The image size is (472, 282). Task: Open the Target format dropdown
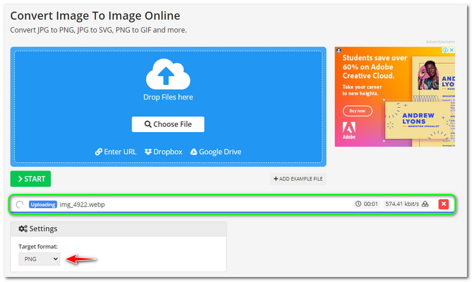pyautogui.click(x=39, y=258)
